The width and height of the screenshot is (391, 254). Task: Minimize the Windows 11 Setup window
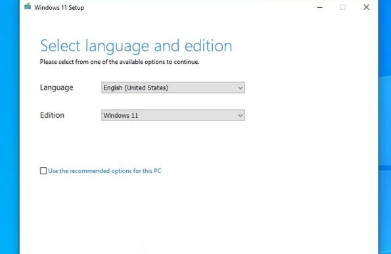[319, 7]
